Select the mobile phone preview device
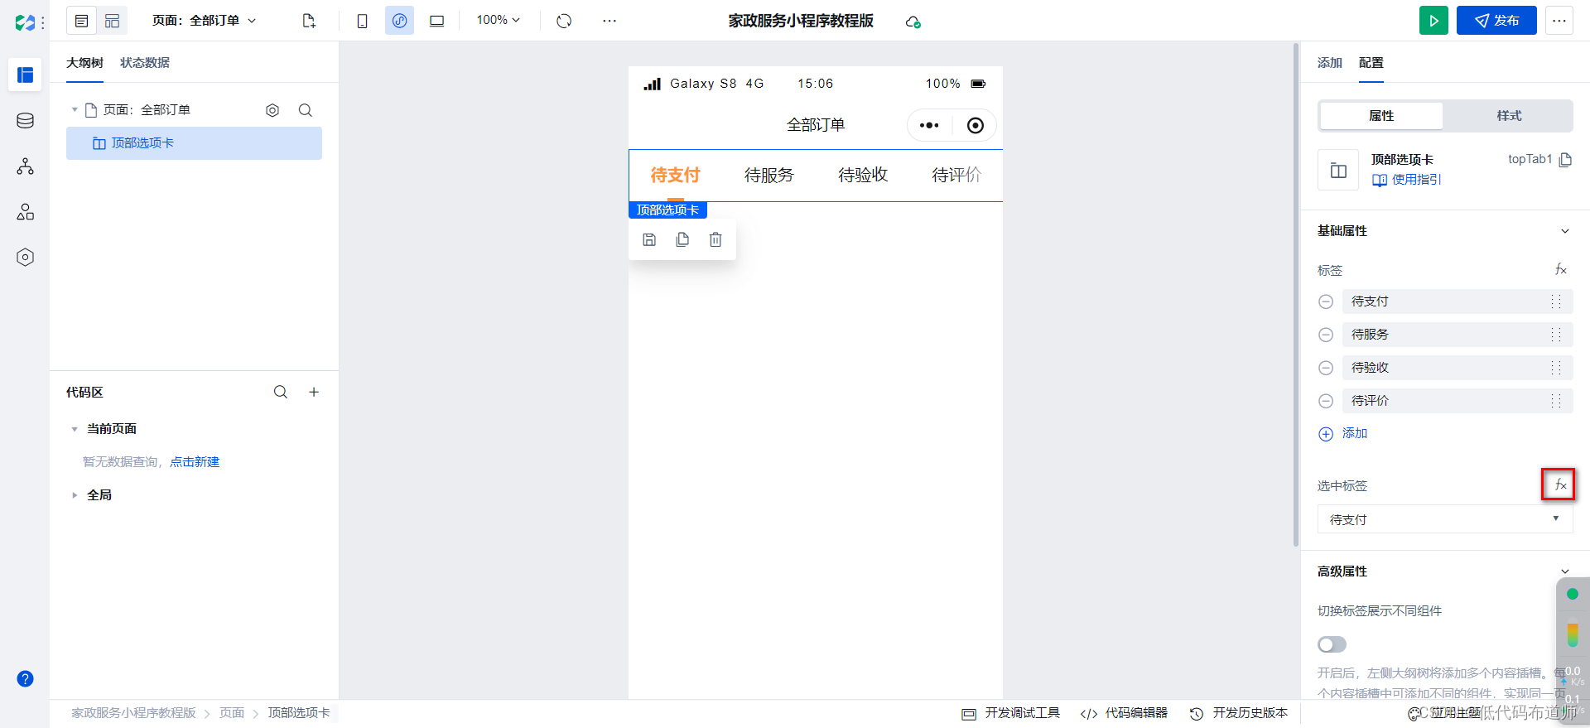1590x728 pixels. [x=362, y=21]
